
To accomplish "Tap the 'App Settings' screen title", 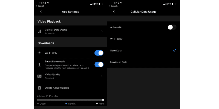I will 71,12.
